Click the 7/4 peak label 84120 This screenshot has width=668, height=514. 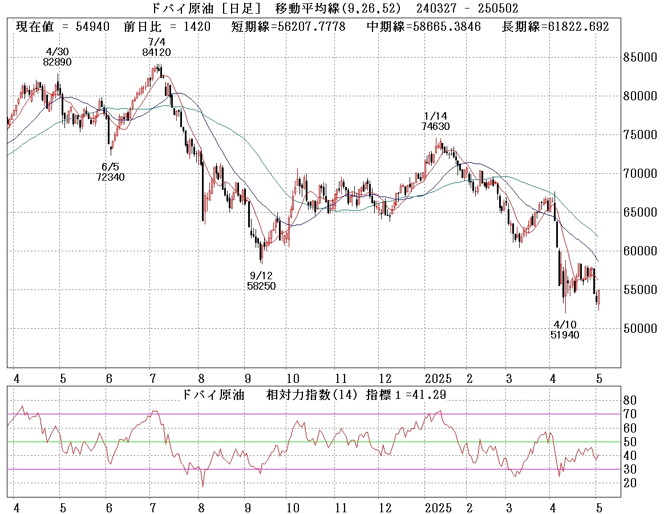(156, 52)
